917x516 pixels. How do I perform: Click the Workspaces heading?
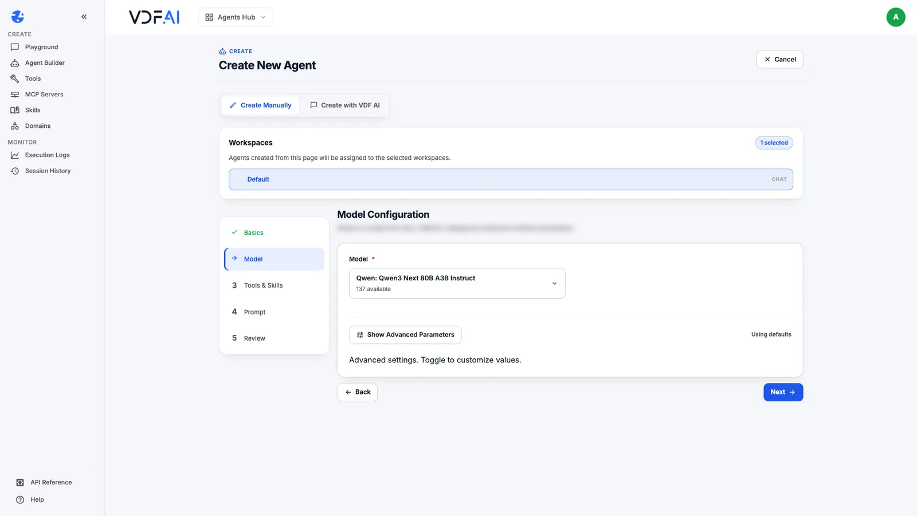pos(250,143)
